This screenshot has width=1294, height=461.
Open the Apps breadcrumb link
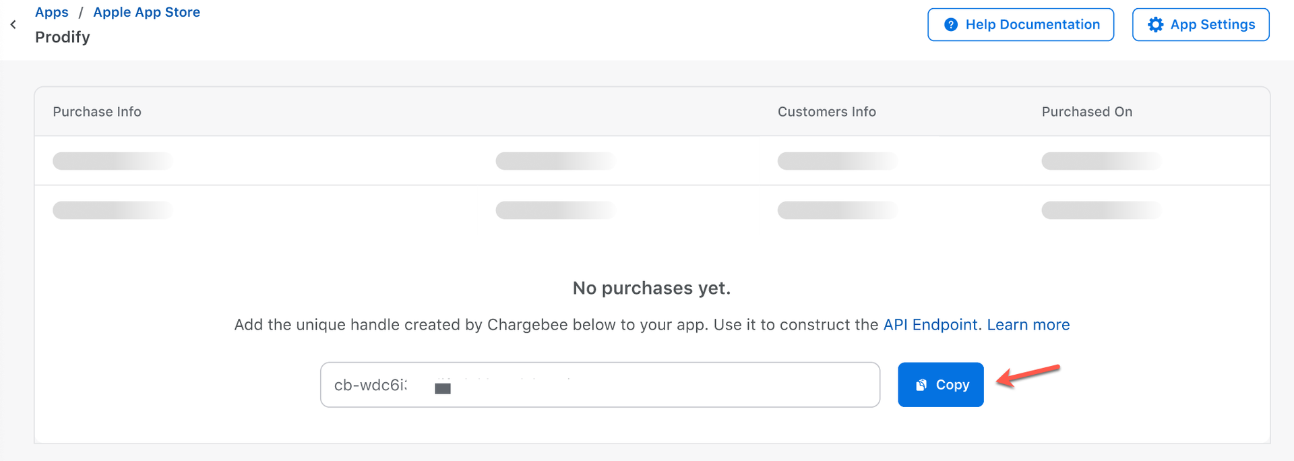pos(52,12)
